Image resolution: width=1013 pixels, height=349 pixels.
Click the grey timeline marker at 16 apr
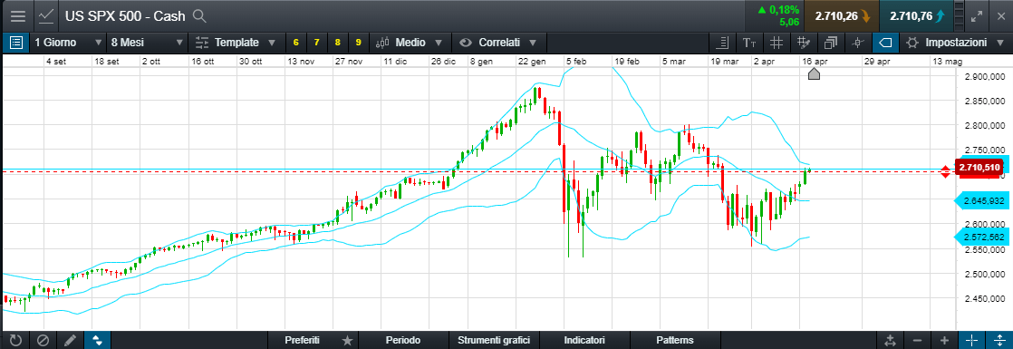coord(814,74)
